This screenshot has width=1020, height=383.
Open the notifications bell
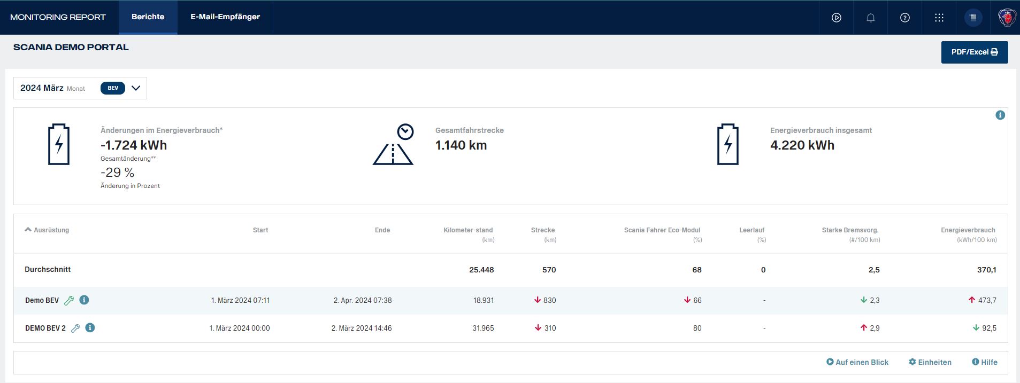tap(871, 18)
